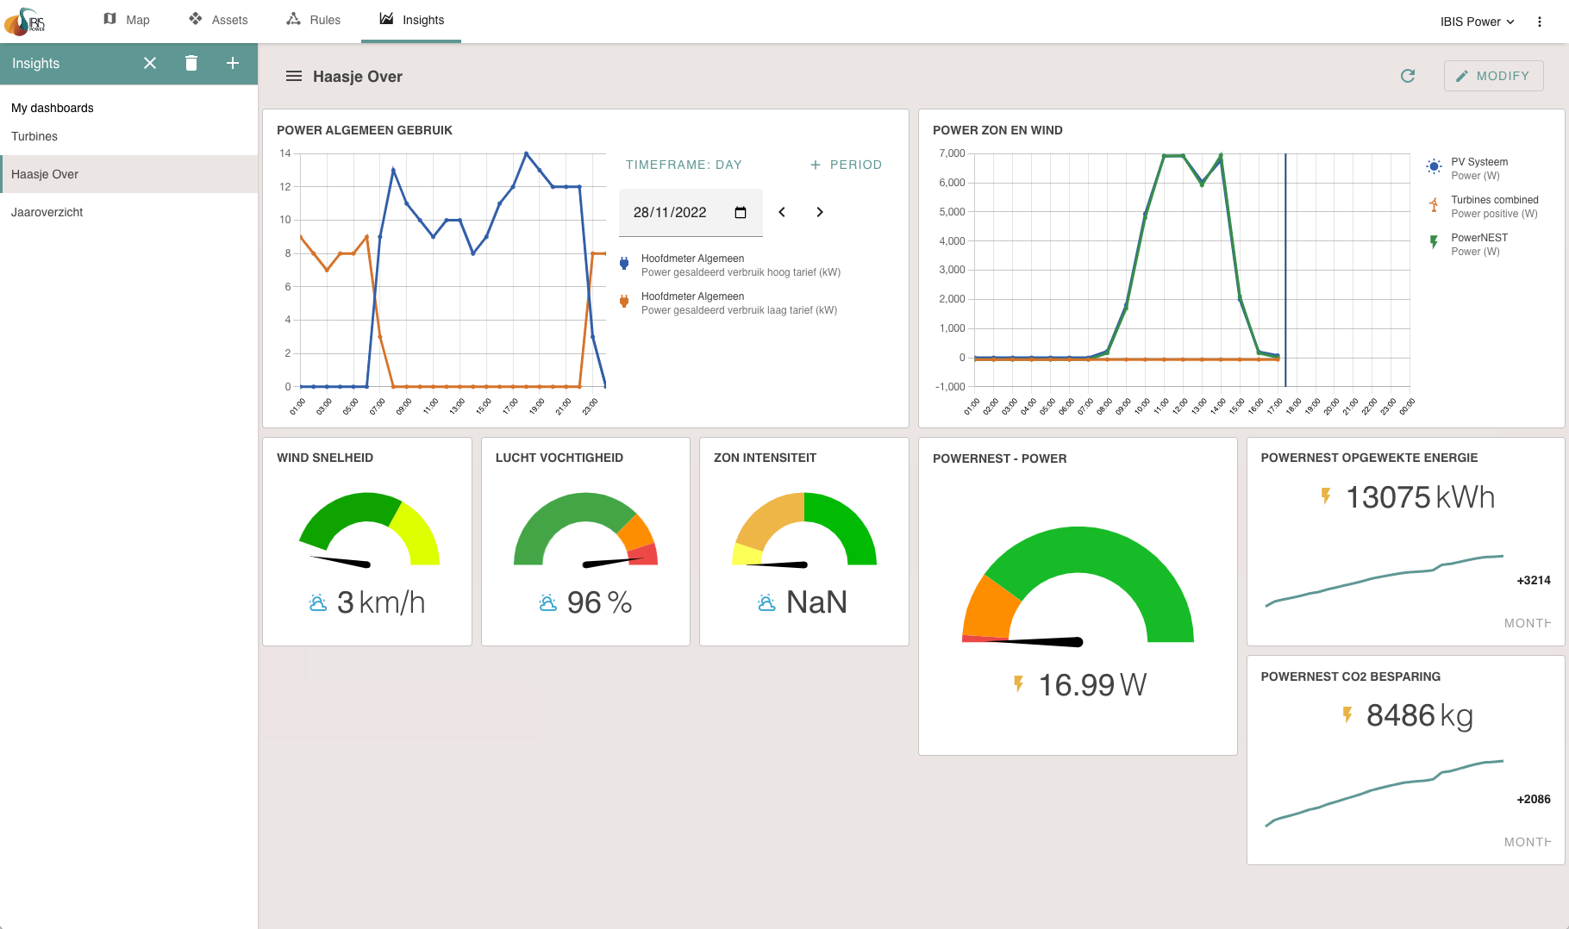1569x929 pixels.
Task: Click the wind turbine legend icon
Action: point(1434,204)
